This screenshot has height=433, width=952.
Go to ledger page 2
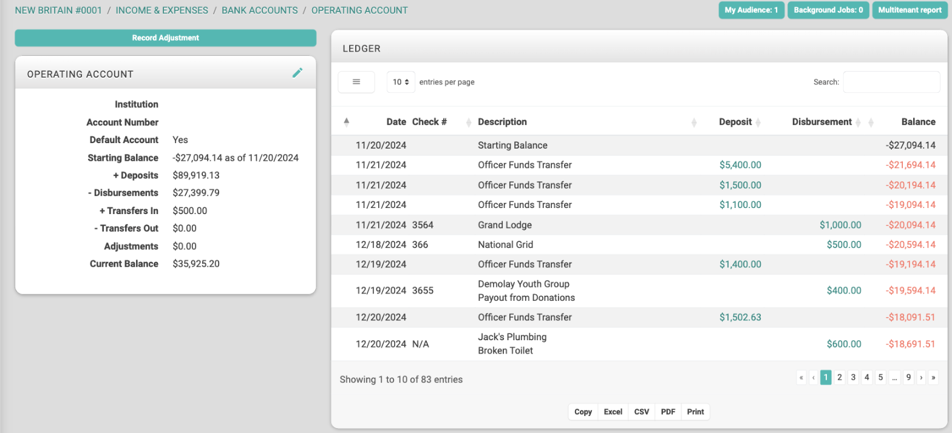tap(840, 378)
